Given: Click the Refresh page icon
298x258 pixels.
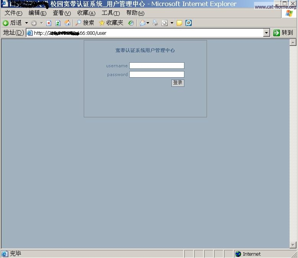Looking at the screenshot, I should [58, 23].
